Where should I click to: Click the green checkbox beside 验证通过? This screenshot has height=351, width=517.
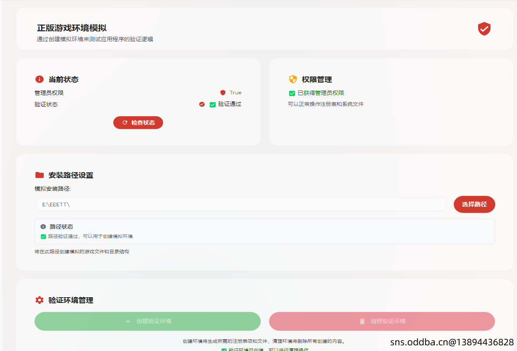point(213,104)
